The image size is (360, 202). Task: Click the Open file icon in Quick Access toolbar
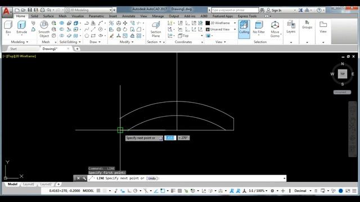23,10
